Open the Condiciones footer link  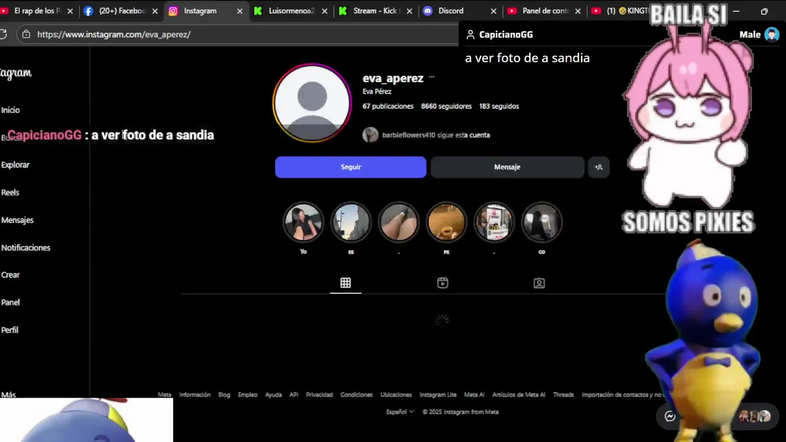click(x=356, y=395)
